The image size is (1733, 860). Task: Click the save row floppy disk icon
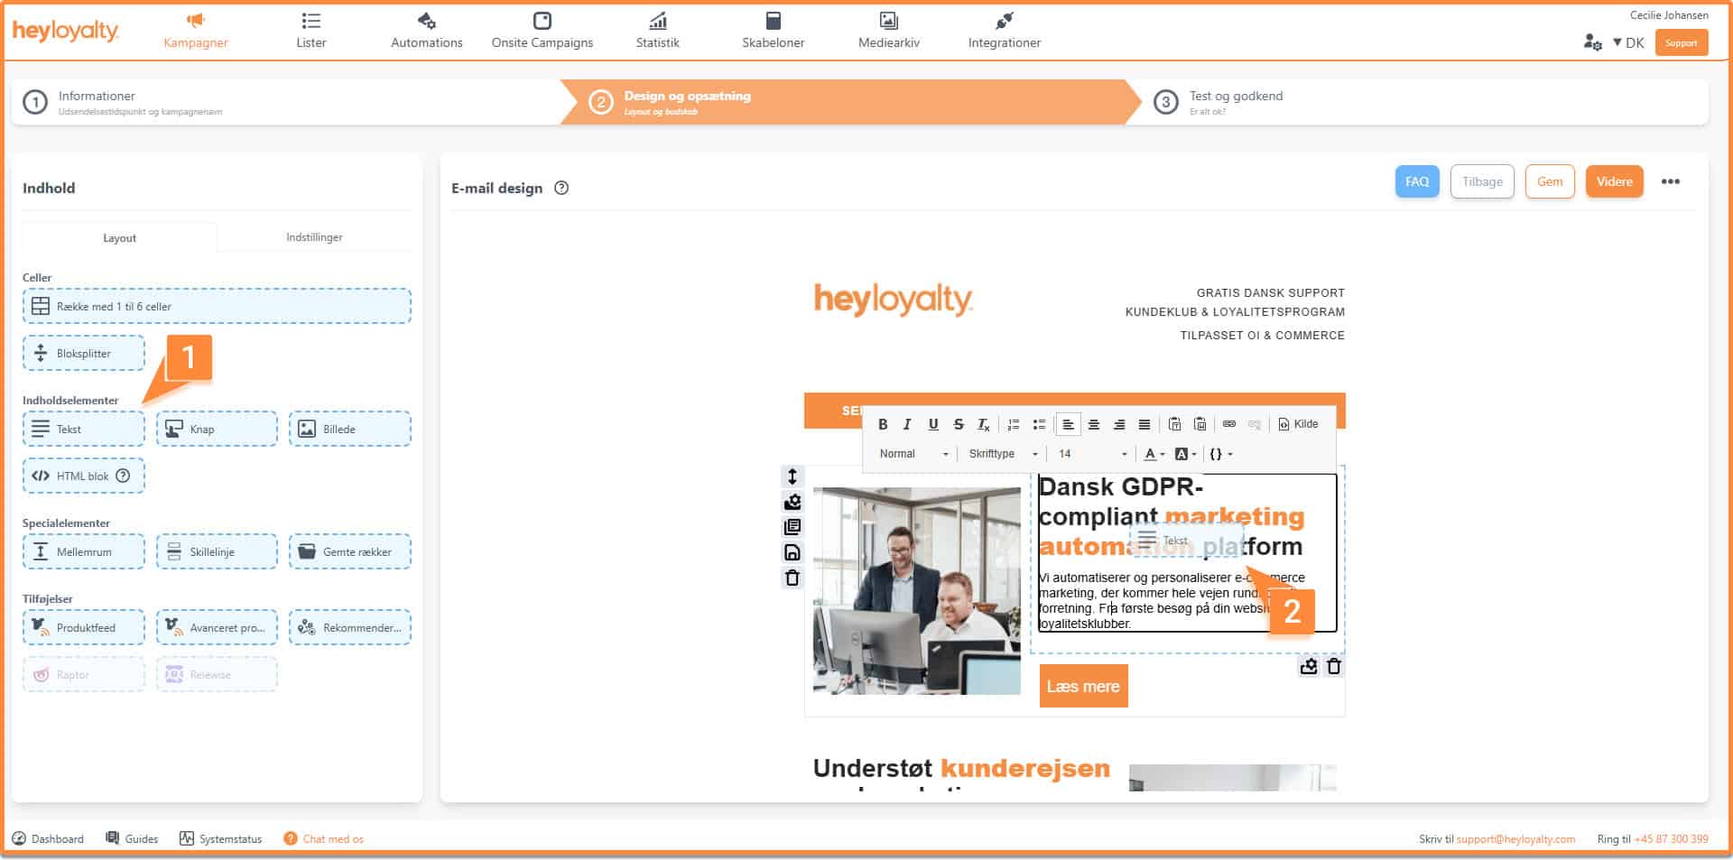click(x=792, y=552)
